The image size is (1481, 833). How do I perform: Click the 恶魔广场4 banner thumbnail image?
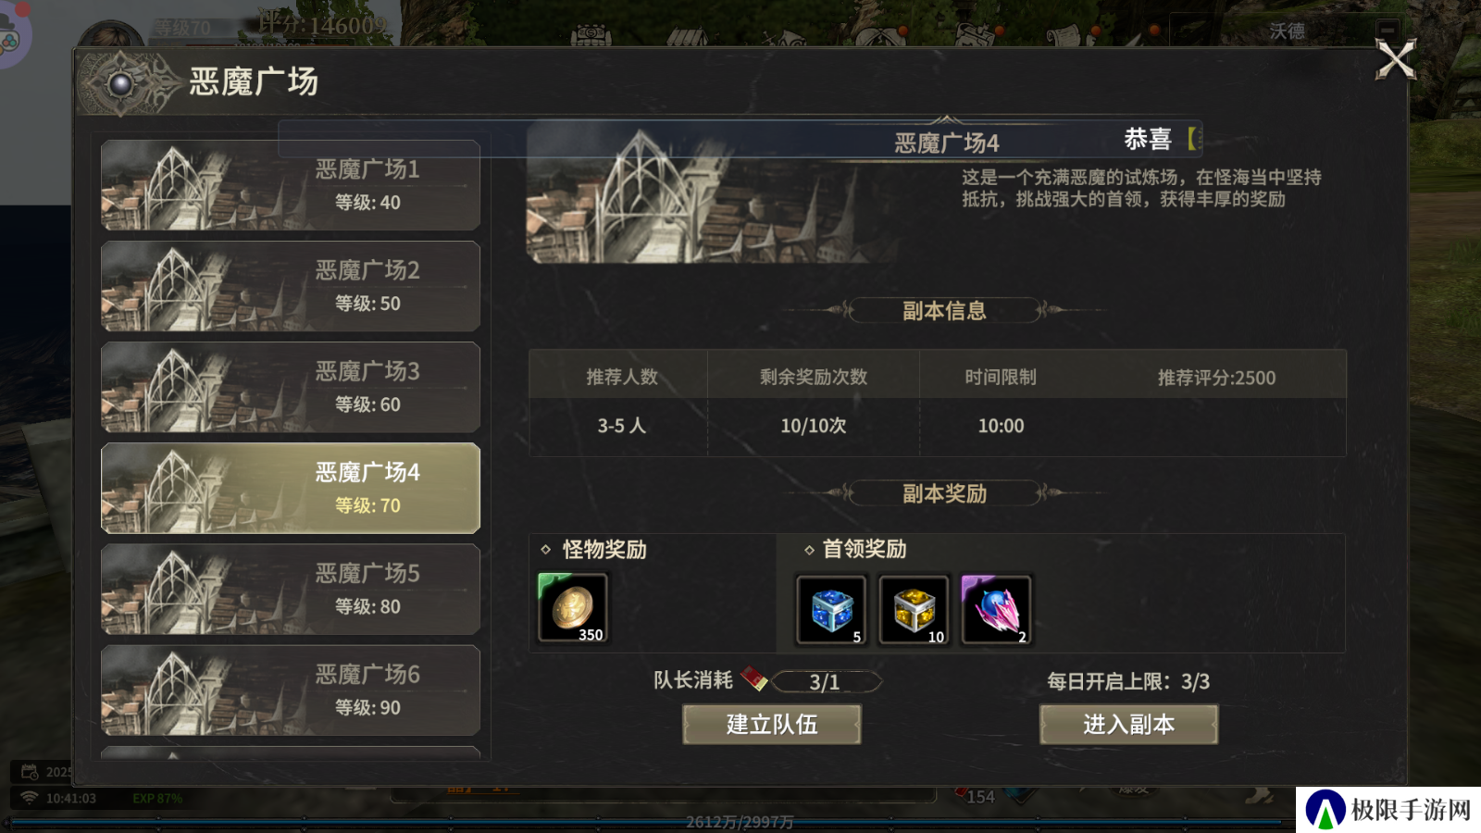713,195
